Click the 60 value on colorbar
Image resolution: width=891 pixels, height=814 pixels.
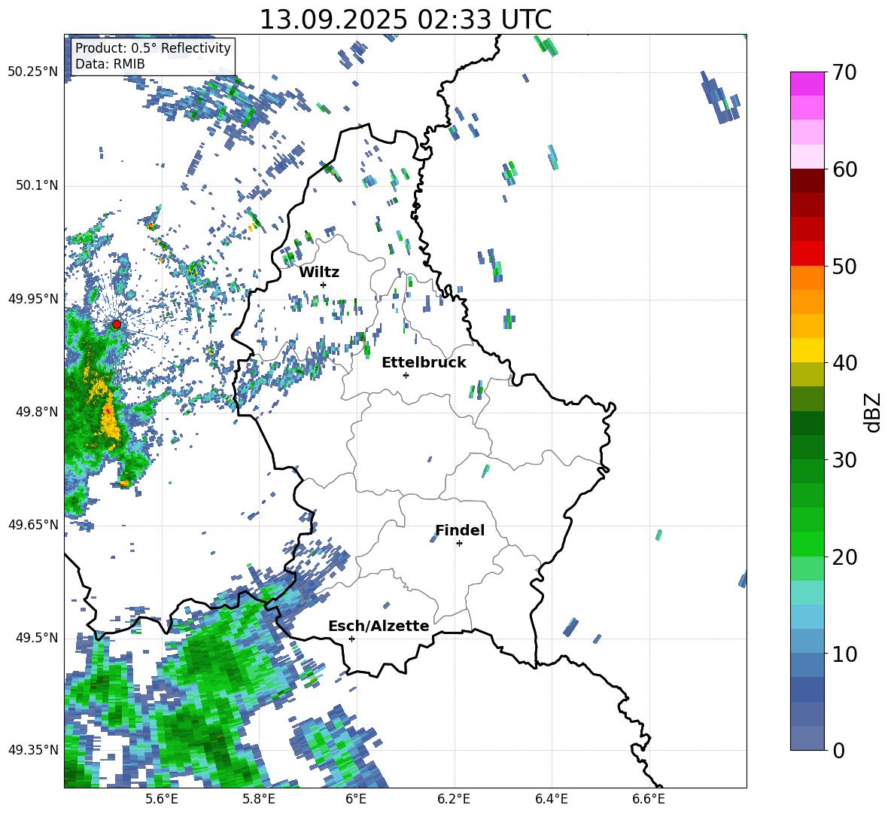click(844, 169)
